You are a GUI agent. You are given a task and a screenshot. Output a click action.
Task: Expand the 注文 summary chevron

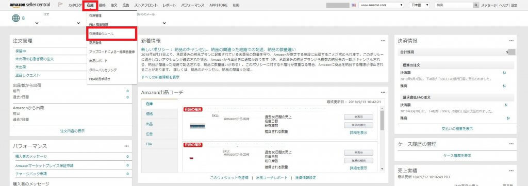point(37,23)
